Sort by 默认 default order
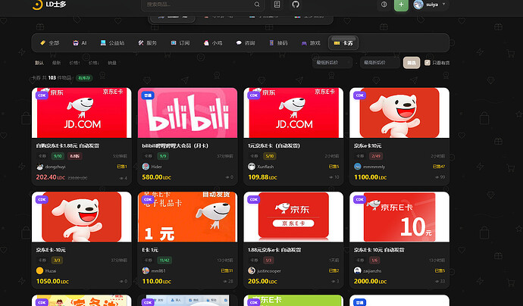This screenshot has height=306, width=523. pos(39,63)
